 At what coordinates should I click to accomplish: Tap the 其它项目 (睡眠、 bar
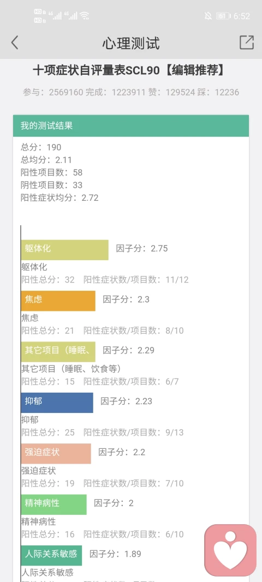(58, 351)
